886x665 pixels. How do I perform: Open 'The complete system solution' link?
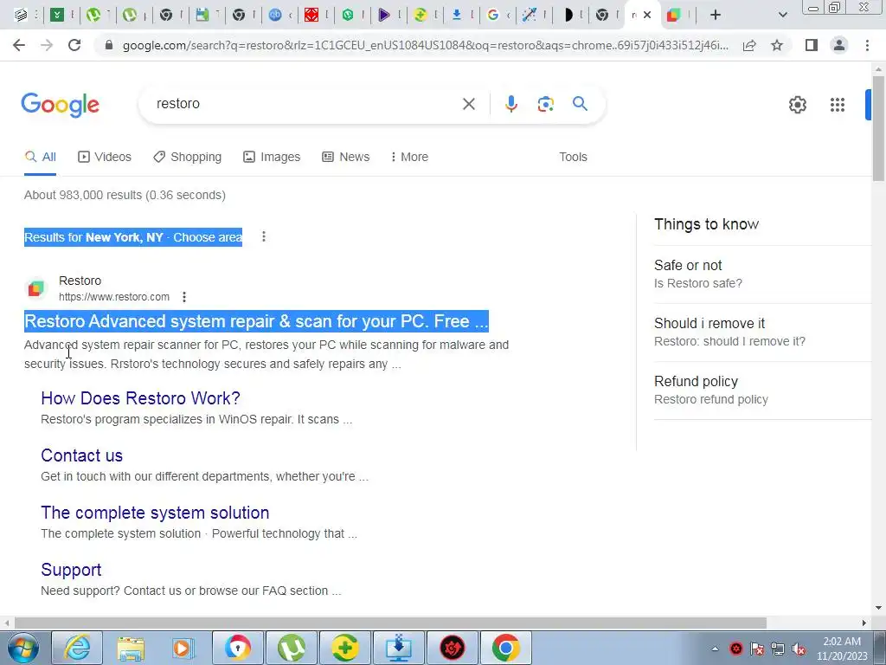[155, 513]
